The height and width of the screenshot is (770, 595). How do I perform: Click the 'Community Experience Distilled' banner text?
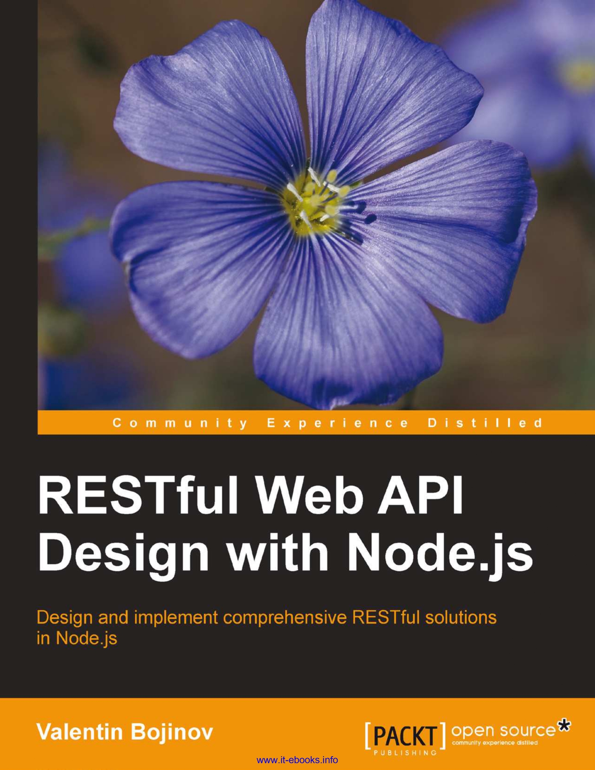328,423
